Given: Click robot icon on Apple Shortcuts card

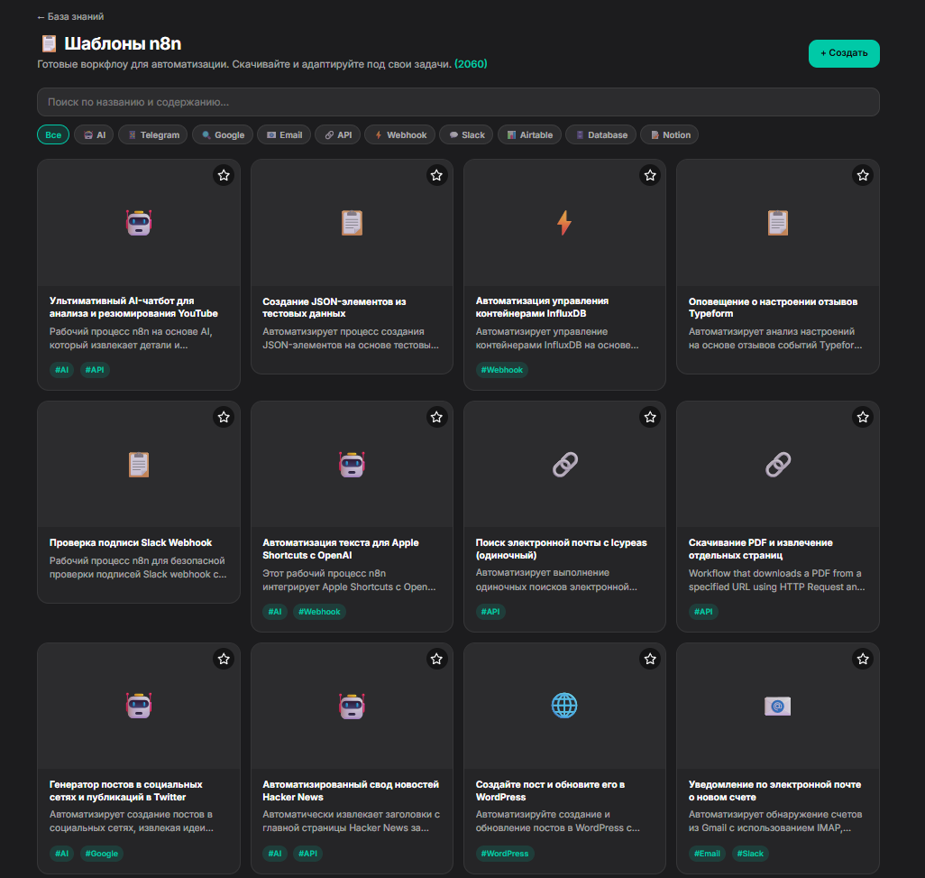Looking at the screenshot, I should [x=352, y=465].
